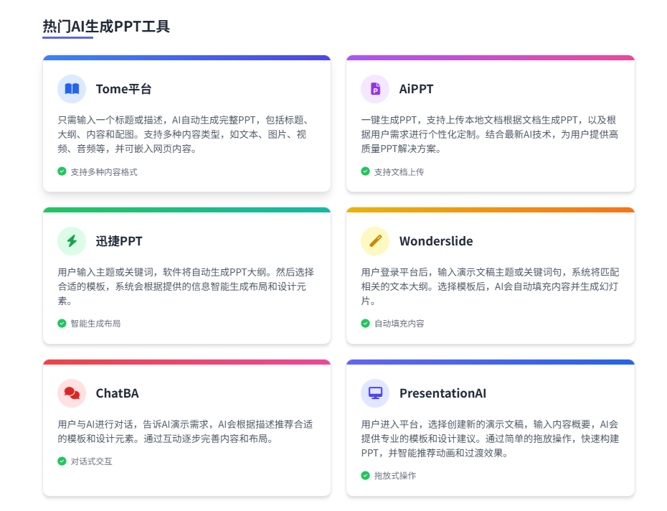Select the Wonderslide card title
667x511 pixels.
pos(436,241)
